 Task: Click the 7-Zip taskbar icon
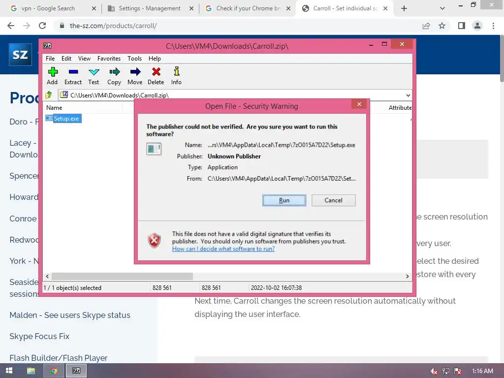pyautogui.click(x=76, y=371)
